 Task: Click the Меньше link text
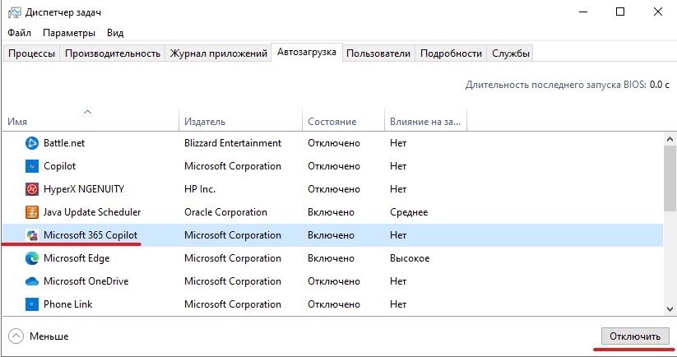pyautogui.click(x=49, y=336)
